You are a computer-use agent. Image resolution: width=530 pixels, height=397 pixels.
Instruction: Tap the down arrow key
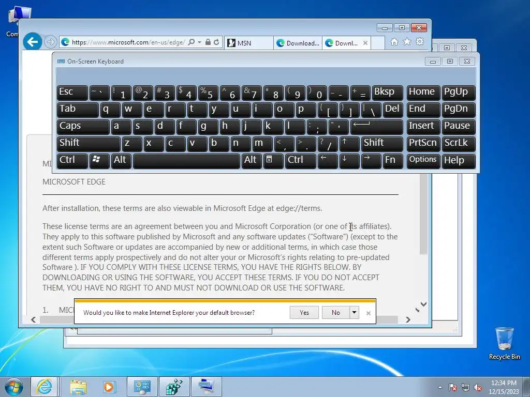coord(349,161)
